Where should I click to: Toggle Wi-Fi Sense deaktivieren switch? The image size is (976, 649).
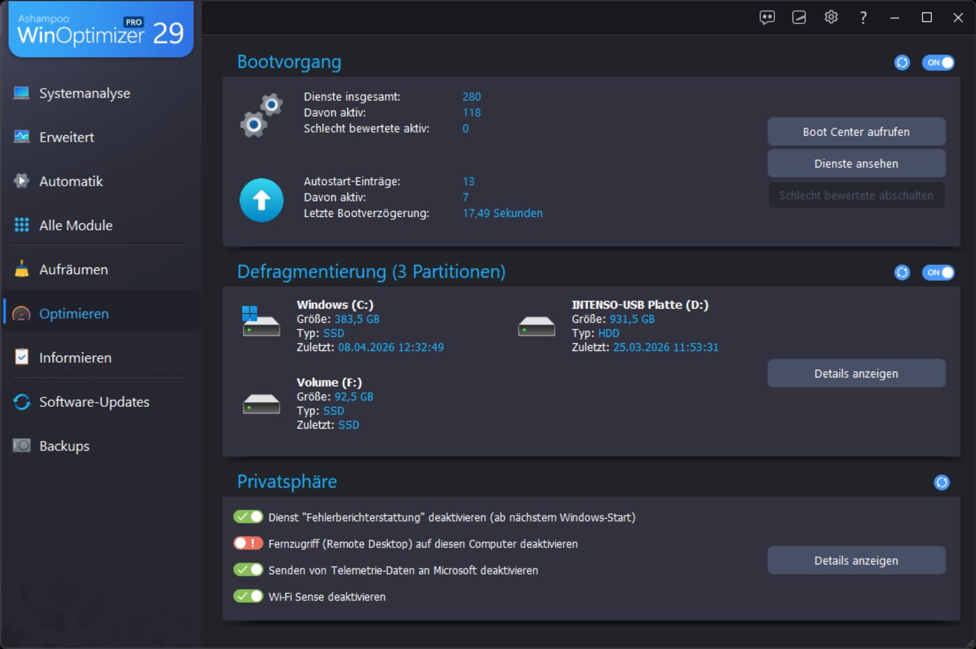[248, 596]
